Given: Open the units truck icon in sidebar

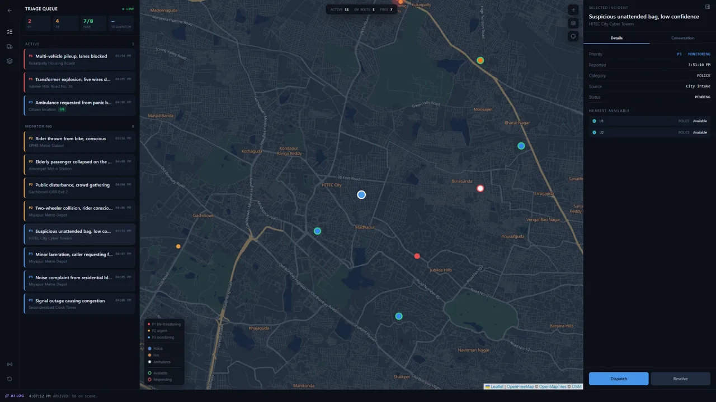Looking at the screenshot, I should tap(10, 46).
